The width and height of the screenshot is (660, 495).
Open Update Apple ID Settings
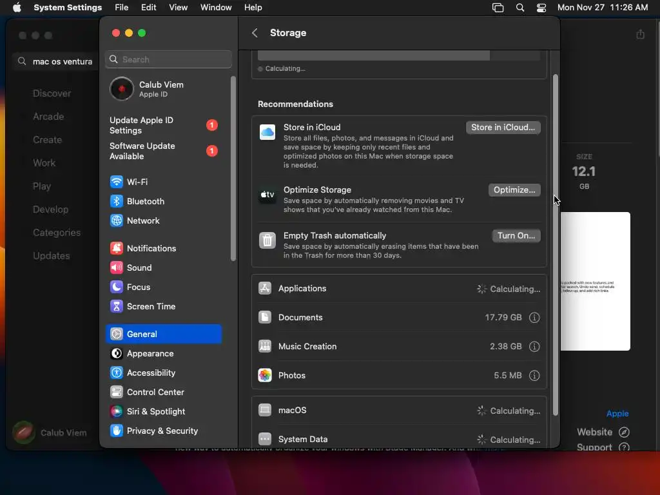pos(163,126)
